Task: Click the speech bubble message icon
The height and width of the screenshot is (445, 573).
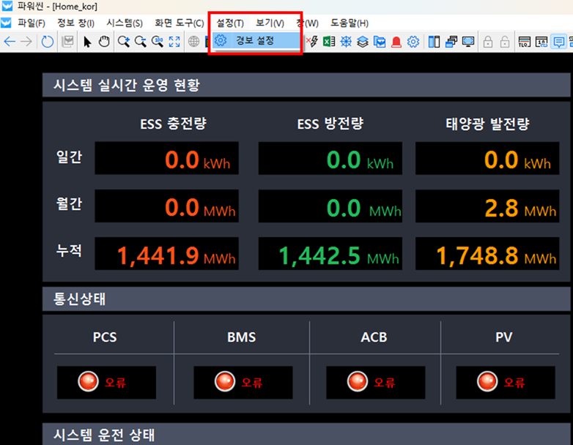Action: 559,42
